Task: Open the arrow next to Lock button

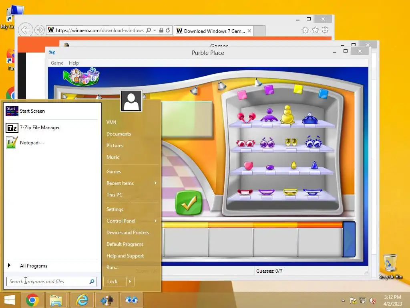Action: click(130, 282)
